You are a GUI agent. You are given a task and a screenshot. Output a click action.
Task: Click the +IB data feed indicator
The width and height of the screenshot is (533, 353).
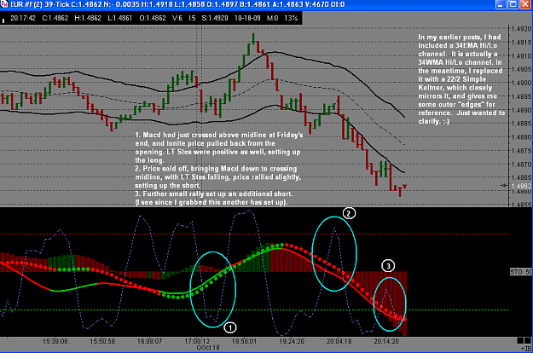click(x=525, y=348)
